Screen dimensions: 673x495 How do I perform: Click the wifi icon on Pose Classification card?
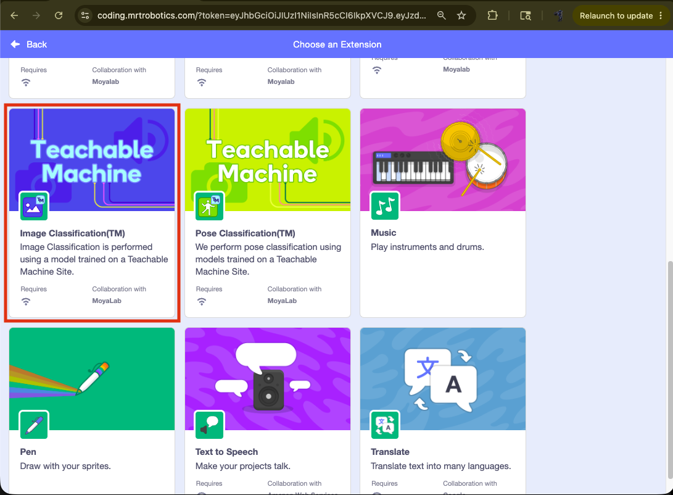click(x=201, y=301)
